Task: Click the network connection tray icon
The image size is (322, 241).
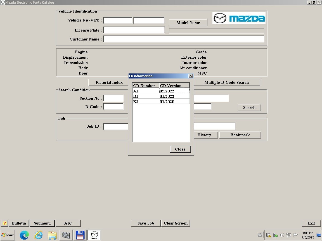Action: tap(289, 235)
